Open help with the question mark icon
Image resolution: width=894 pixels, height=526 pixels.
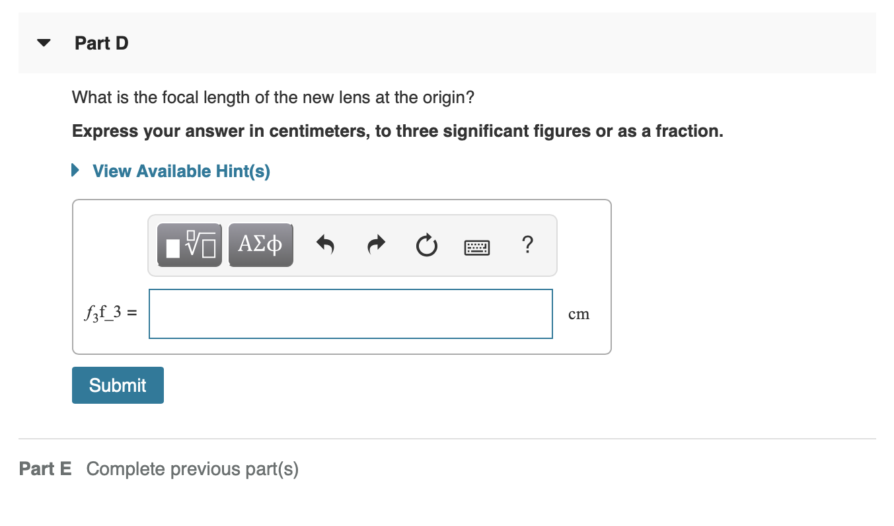coord(527,245)
